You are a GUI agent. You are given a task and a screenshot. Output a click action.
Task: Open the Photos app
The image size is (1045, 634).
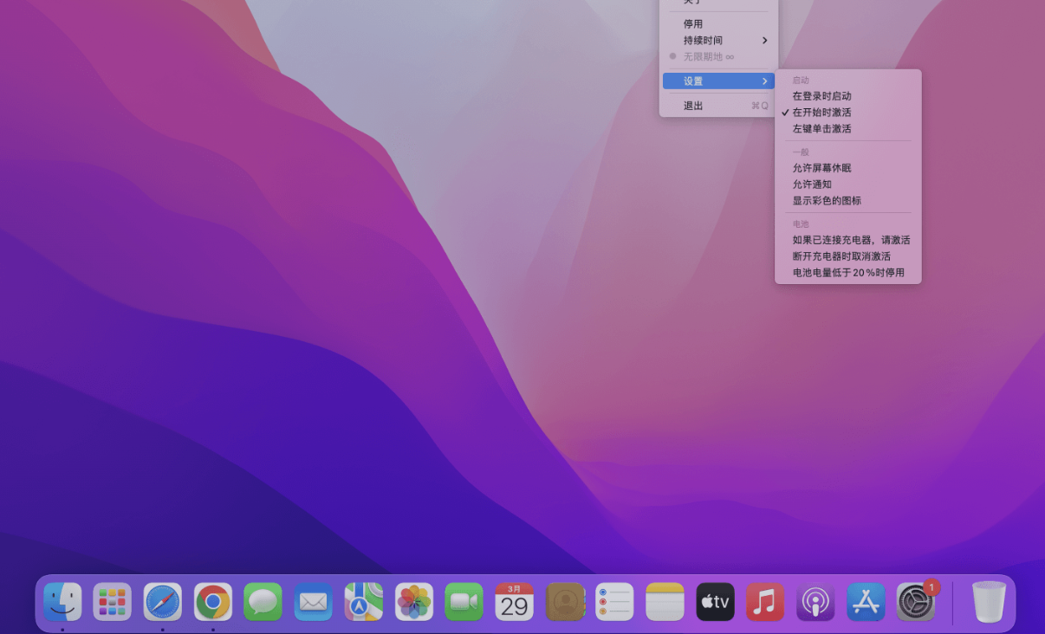(x=413, y=601)
